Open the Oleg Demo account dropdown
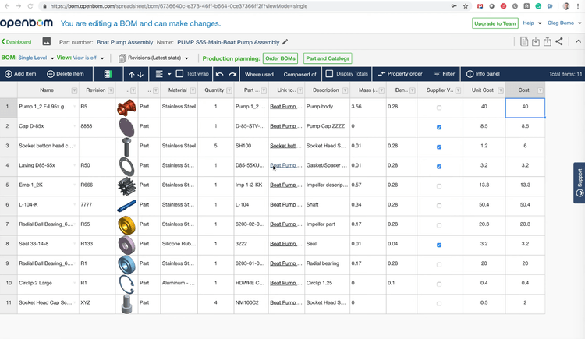This screenshot has height=339, width=585. (564, 23)
